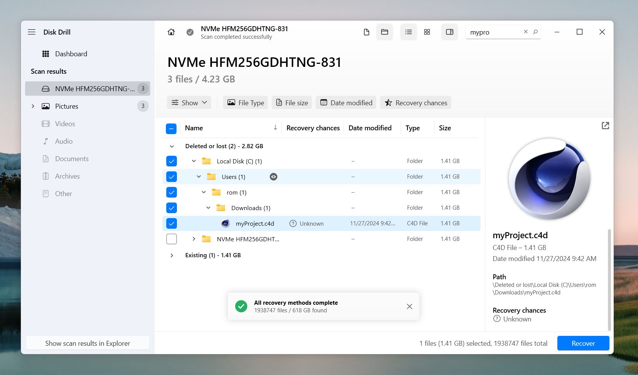Sort by Date modified column header
The image size is (638, 375).
pyautogui.click(x=370, y=128)
